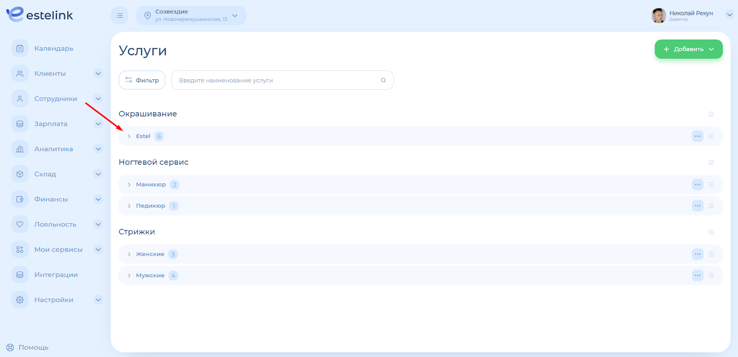Click the Calendar icon in sidebar
Screen dimensions: 738x357
click(20, 48)
